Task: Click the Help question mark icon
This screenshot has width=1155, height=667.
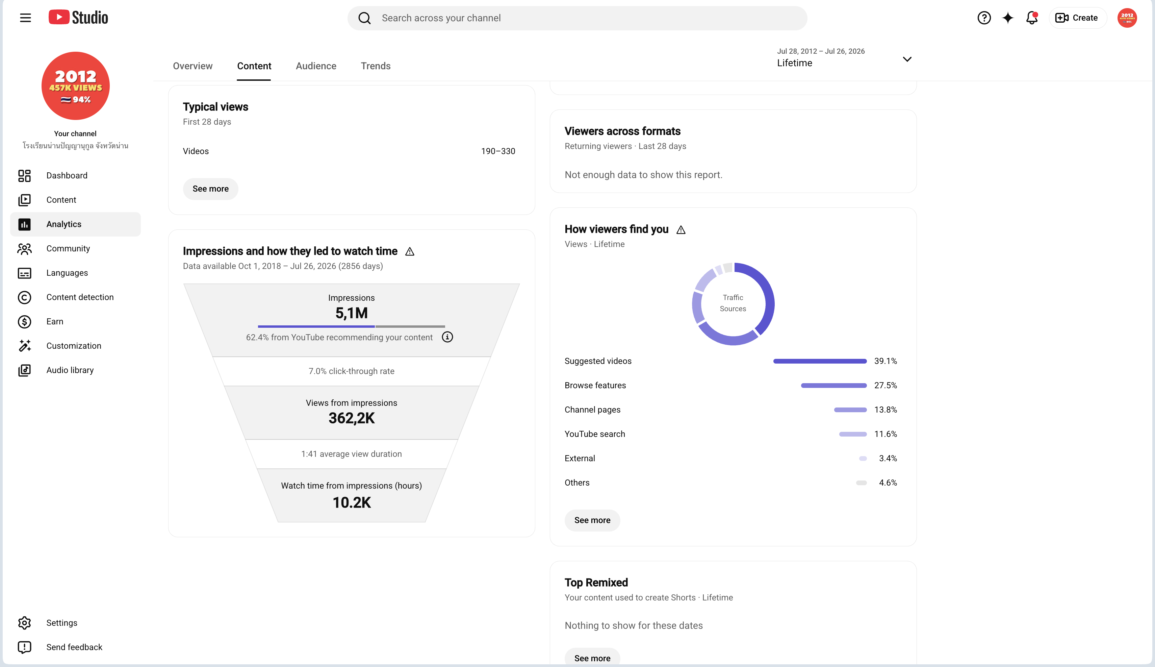Action: (984, 18)
